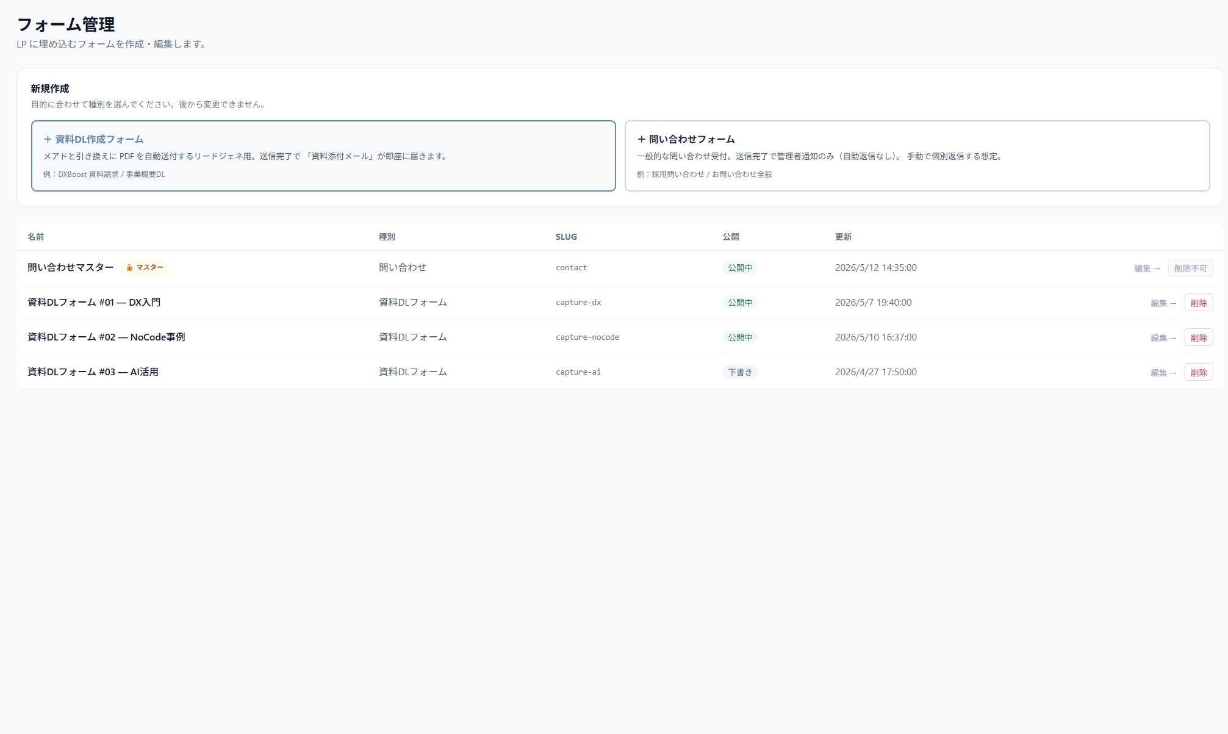Click 資料DLフォーム type in capture-nocode row
Image resolution: width=1228 pixels, height=734 pixels.
click(x=413, y=337)
